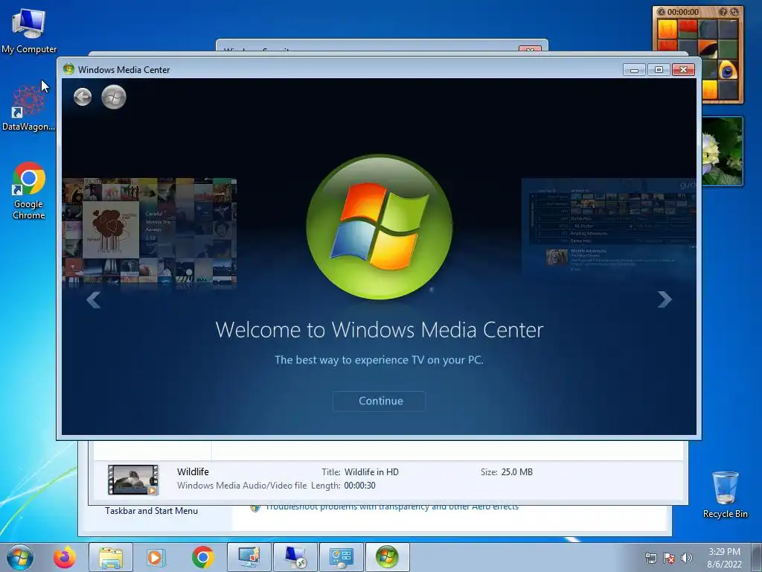The image size is (762, 572).
Task: Click the puzzle gadget solve/shuffle icon
Action: click(x=734, y=12)
